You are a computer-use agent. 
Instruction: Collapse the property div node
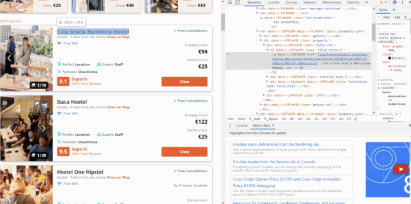[261, 41]
